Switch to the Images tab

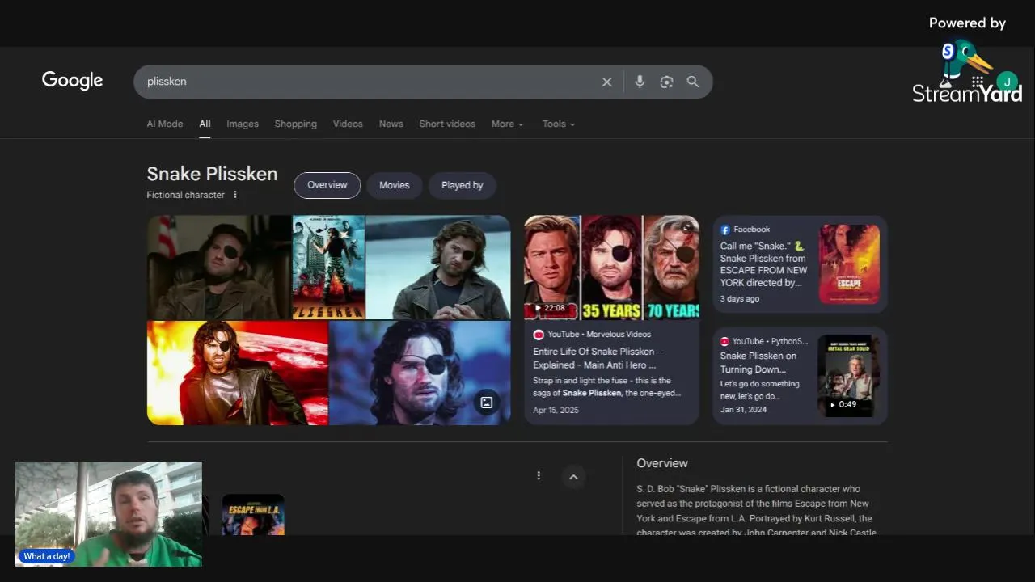click(243, 124)
